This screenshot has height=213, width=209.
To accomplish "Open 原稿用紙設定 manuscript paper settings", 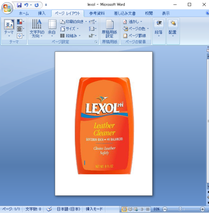I will point(110,28).
